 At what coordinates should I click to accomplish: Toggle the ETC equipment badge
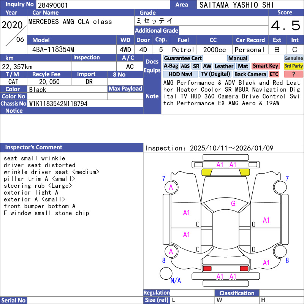(x=274, y=74)
